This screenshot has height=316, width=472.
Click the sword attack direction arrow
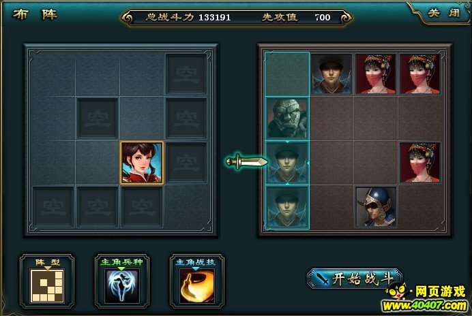coord(247,162)
